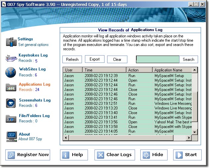Sort by Application Name column header
This screenshot has height=168, width=209.
point(172,70)
